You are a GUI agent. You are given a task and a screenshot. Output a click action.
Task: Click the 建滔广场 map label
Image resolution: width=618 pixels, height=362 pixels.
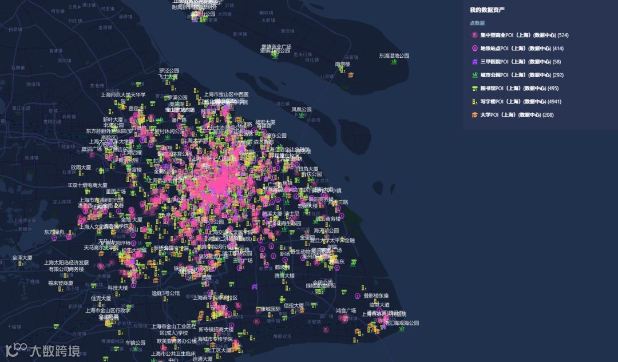coord(92,149)
